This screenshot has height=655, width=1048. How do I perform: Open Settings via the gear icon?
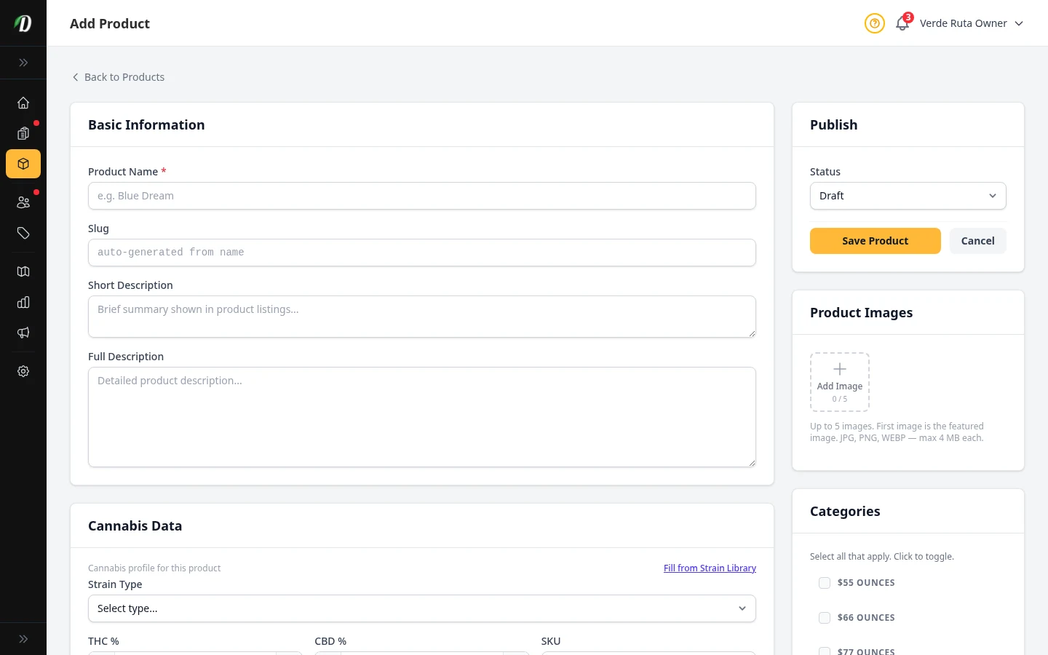point(23,371)
